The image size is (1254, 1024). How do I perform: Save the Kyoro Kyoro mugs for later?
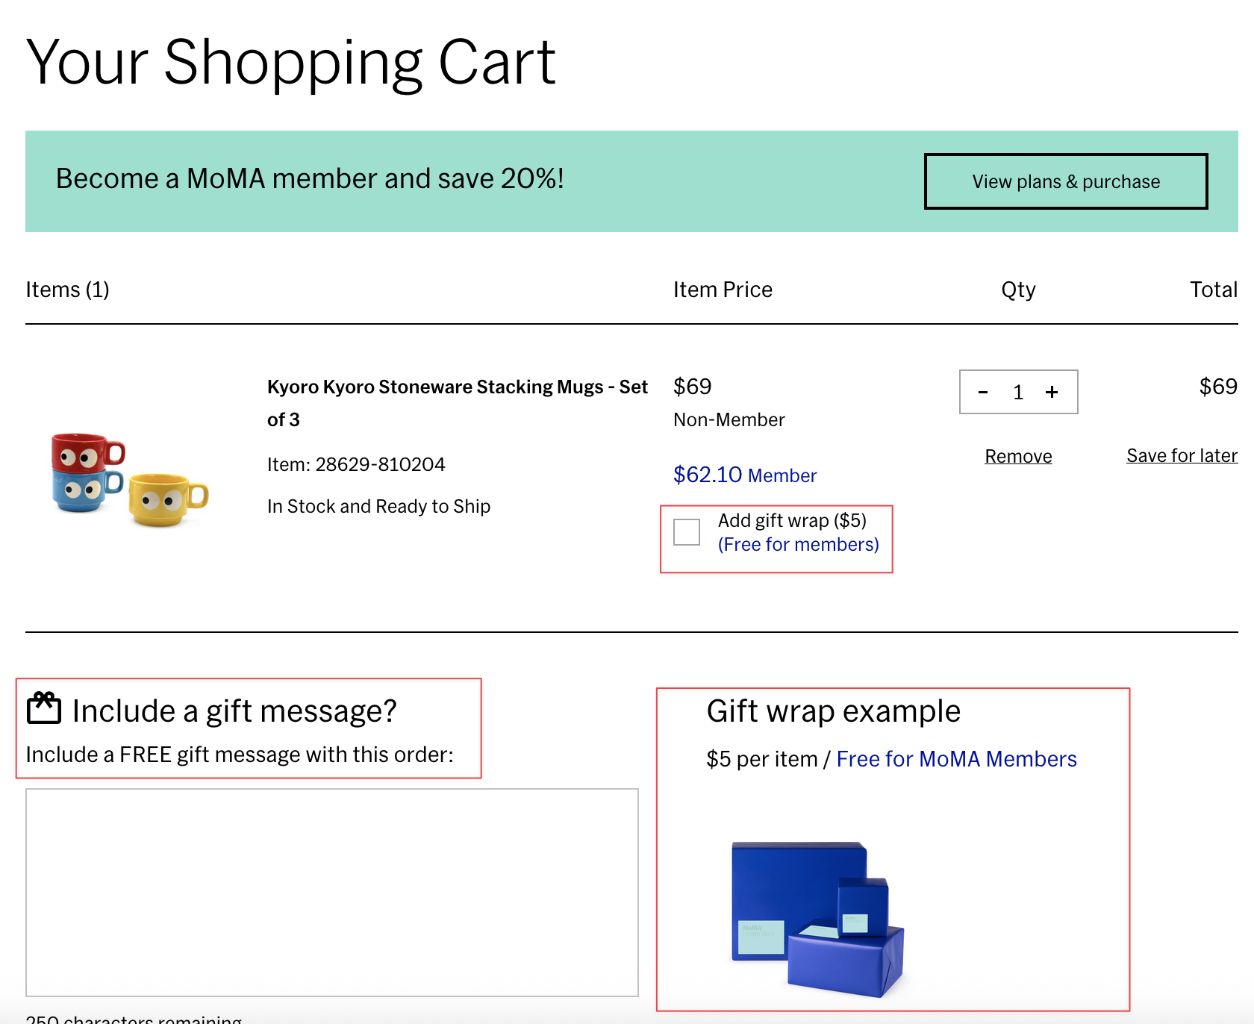(1182, 455)
